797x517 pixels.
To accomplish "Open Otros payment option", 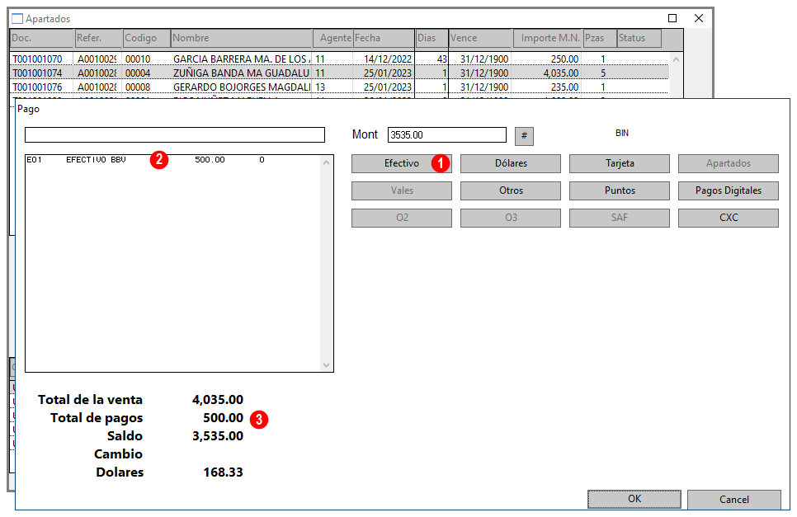I will pyautogui.click(x=511, y=190).
